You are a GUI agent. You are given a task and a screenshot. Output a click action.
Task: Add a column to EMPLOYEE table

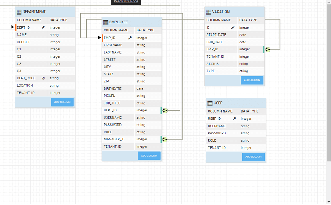point(149,156)
